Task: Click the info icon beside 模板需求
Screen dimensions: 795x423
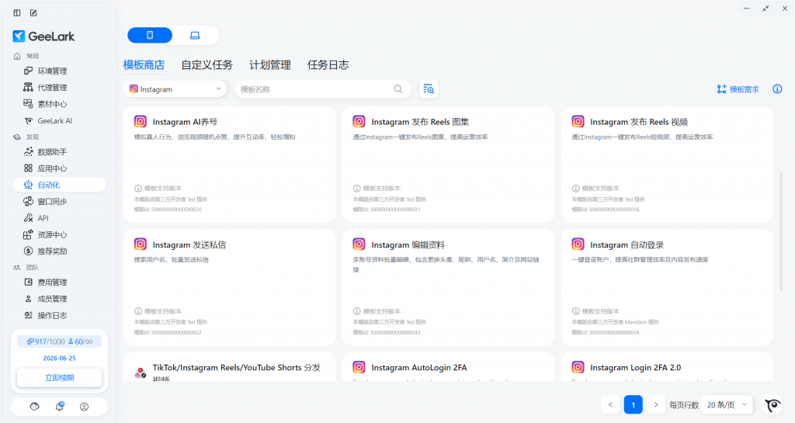Action: pyautogui.click(x=777, y=89)
